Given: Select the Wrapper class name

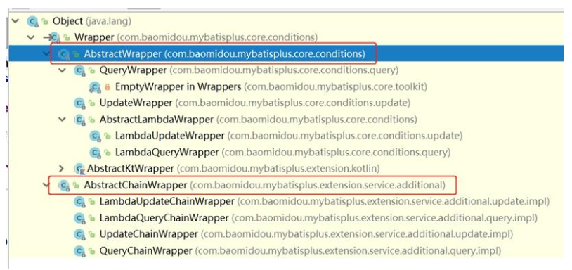Looking at the screenshot, I should (94, 37).
